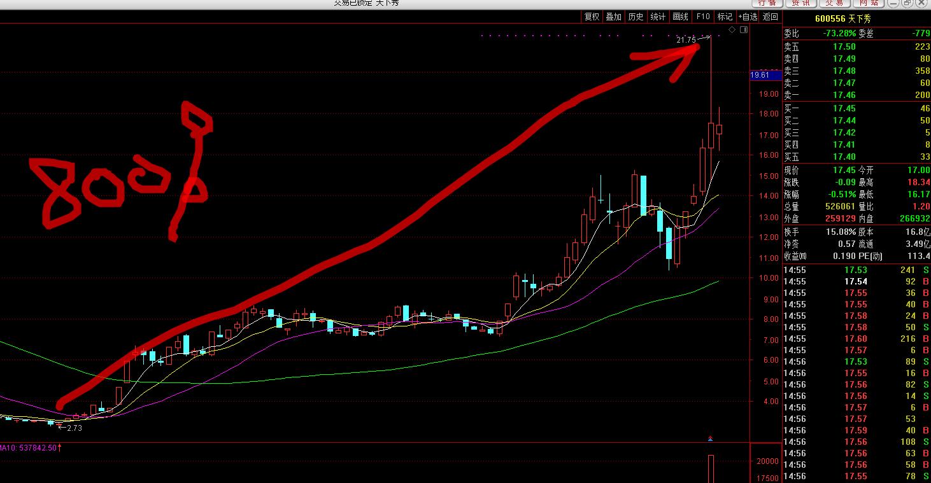Select the 卖二 17.47 ask row

tap(856, 83)
